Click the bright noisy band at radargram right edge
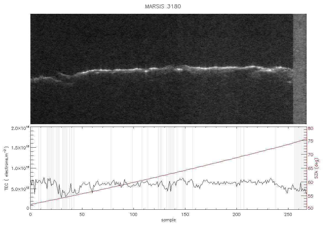This screenshot has width=326, height=229. pyautogui.click(x=300, y=69)
